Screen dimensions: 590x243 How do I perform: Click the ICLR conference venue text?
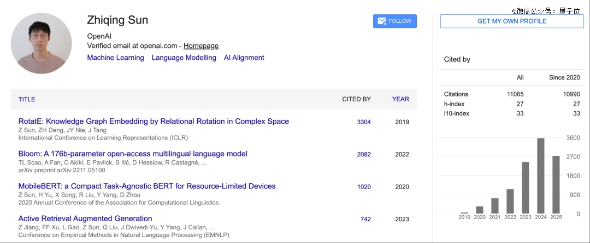(x=103, y=138)
